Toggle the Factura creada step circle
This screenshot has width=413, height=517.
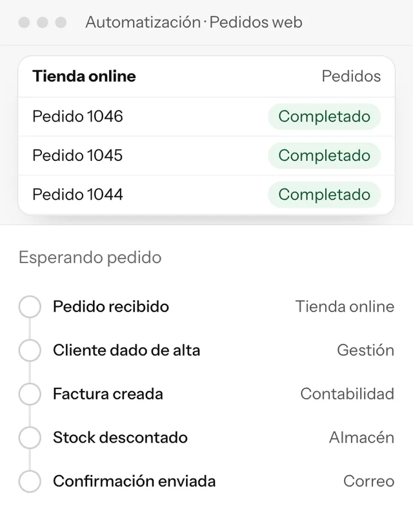(x=30, y=394)
